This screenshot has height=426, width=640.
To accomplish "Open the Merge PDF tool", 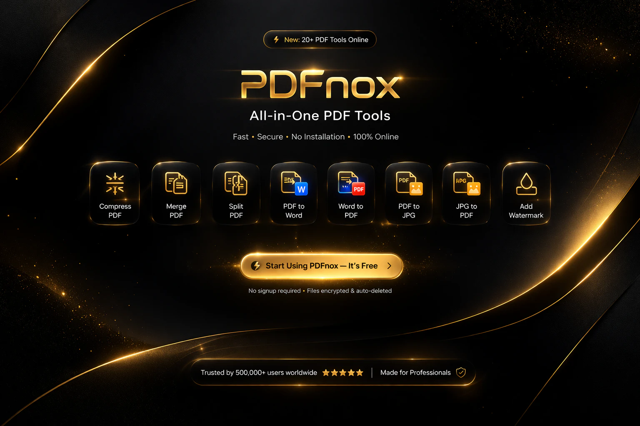I will click(x=176, y=193).
